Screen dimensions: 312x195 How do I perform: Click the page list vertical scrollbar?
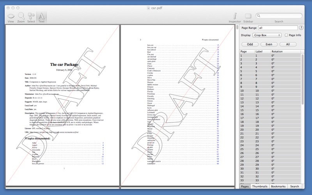(303, 80)
